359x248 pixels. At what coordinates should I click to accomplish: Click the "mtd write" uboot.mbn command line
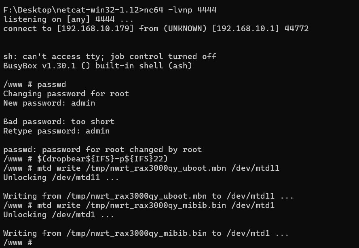pos(158,168)
